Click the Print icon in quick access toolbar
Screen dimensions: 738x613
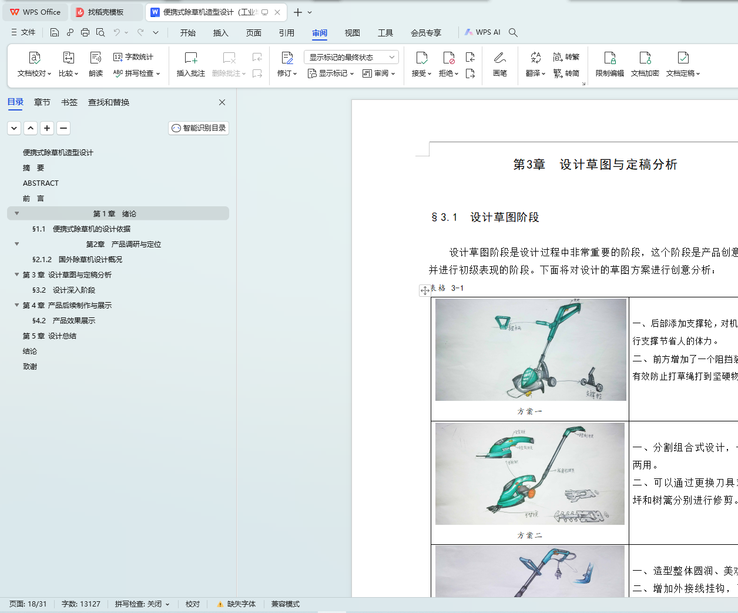[85, 32]
